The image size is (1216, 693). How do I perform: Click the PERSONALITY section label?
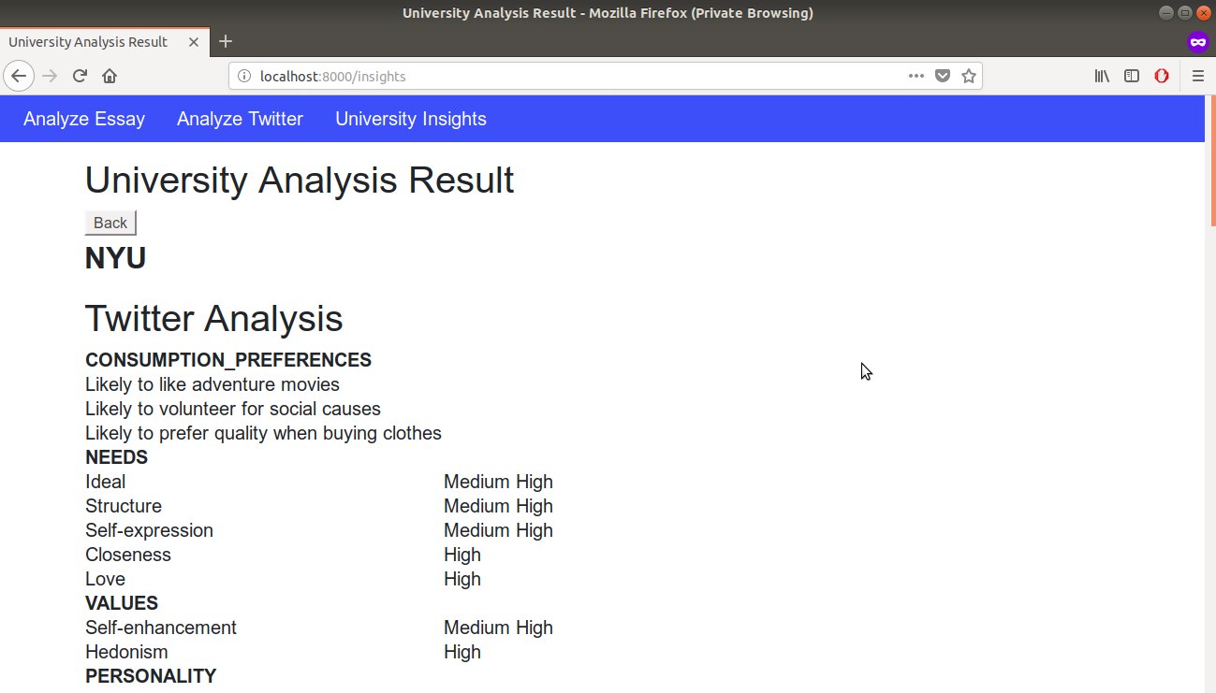151,676
